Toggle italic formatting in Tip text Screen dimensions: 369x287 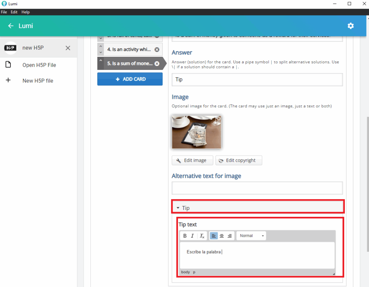tap(192, 236)
